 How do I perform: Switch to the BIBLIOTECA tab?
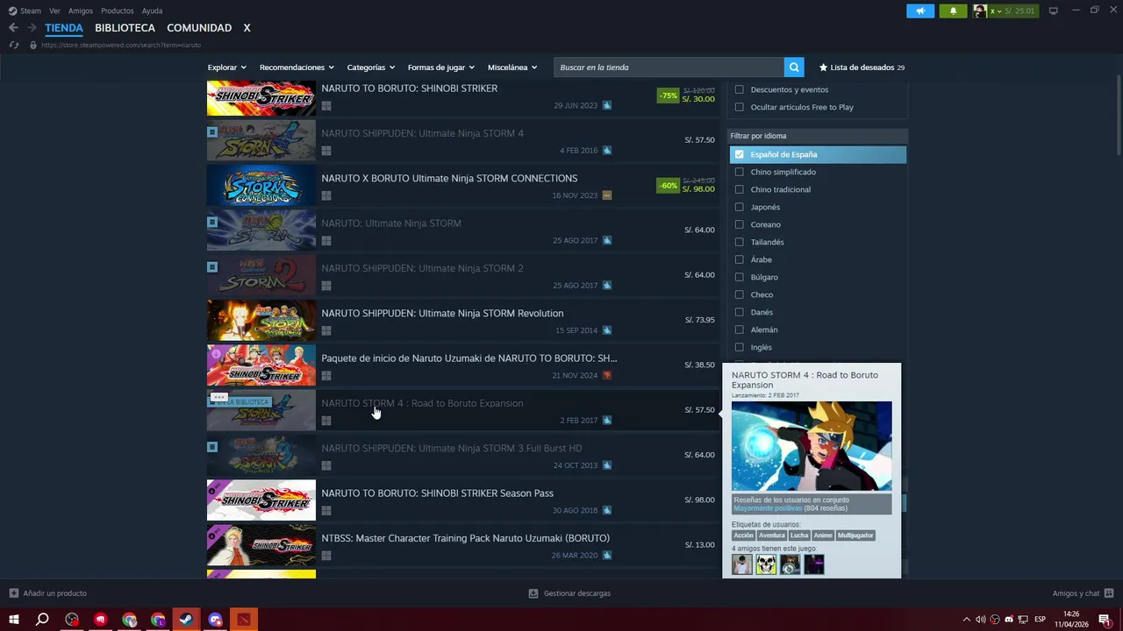coord(125,28)
